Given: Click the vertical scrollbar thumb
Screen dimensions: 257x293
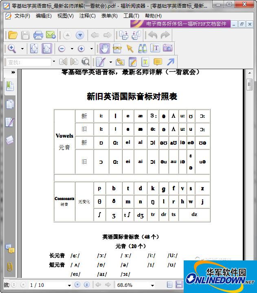Looking at the screenshot, I should (x=249, y=84).
